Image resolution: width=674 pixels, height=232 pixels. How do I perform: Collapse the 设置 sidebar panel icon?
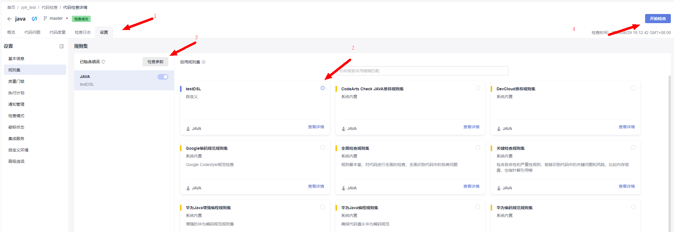62,46
